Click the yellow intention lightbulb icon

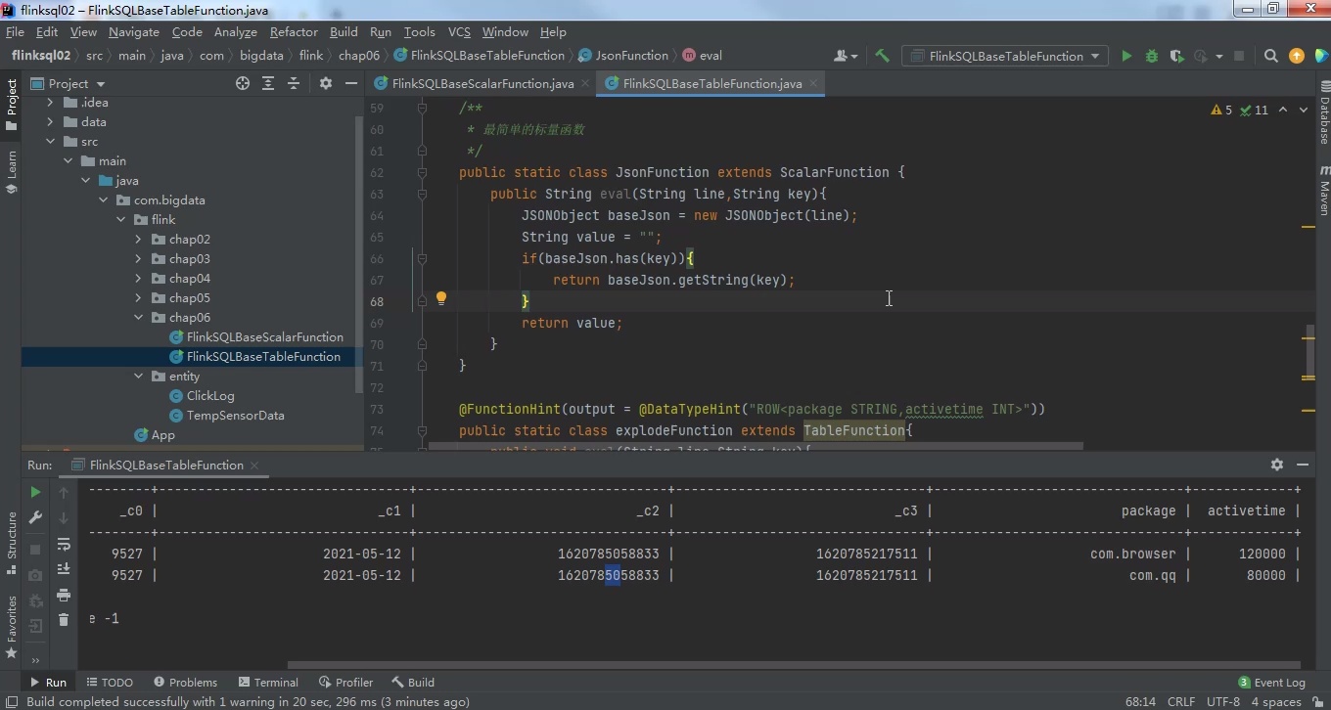point(441,299)
